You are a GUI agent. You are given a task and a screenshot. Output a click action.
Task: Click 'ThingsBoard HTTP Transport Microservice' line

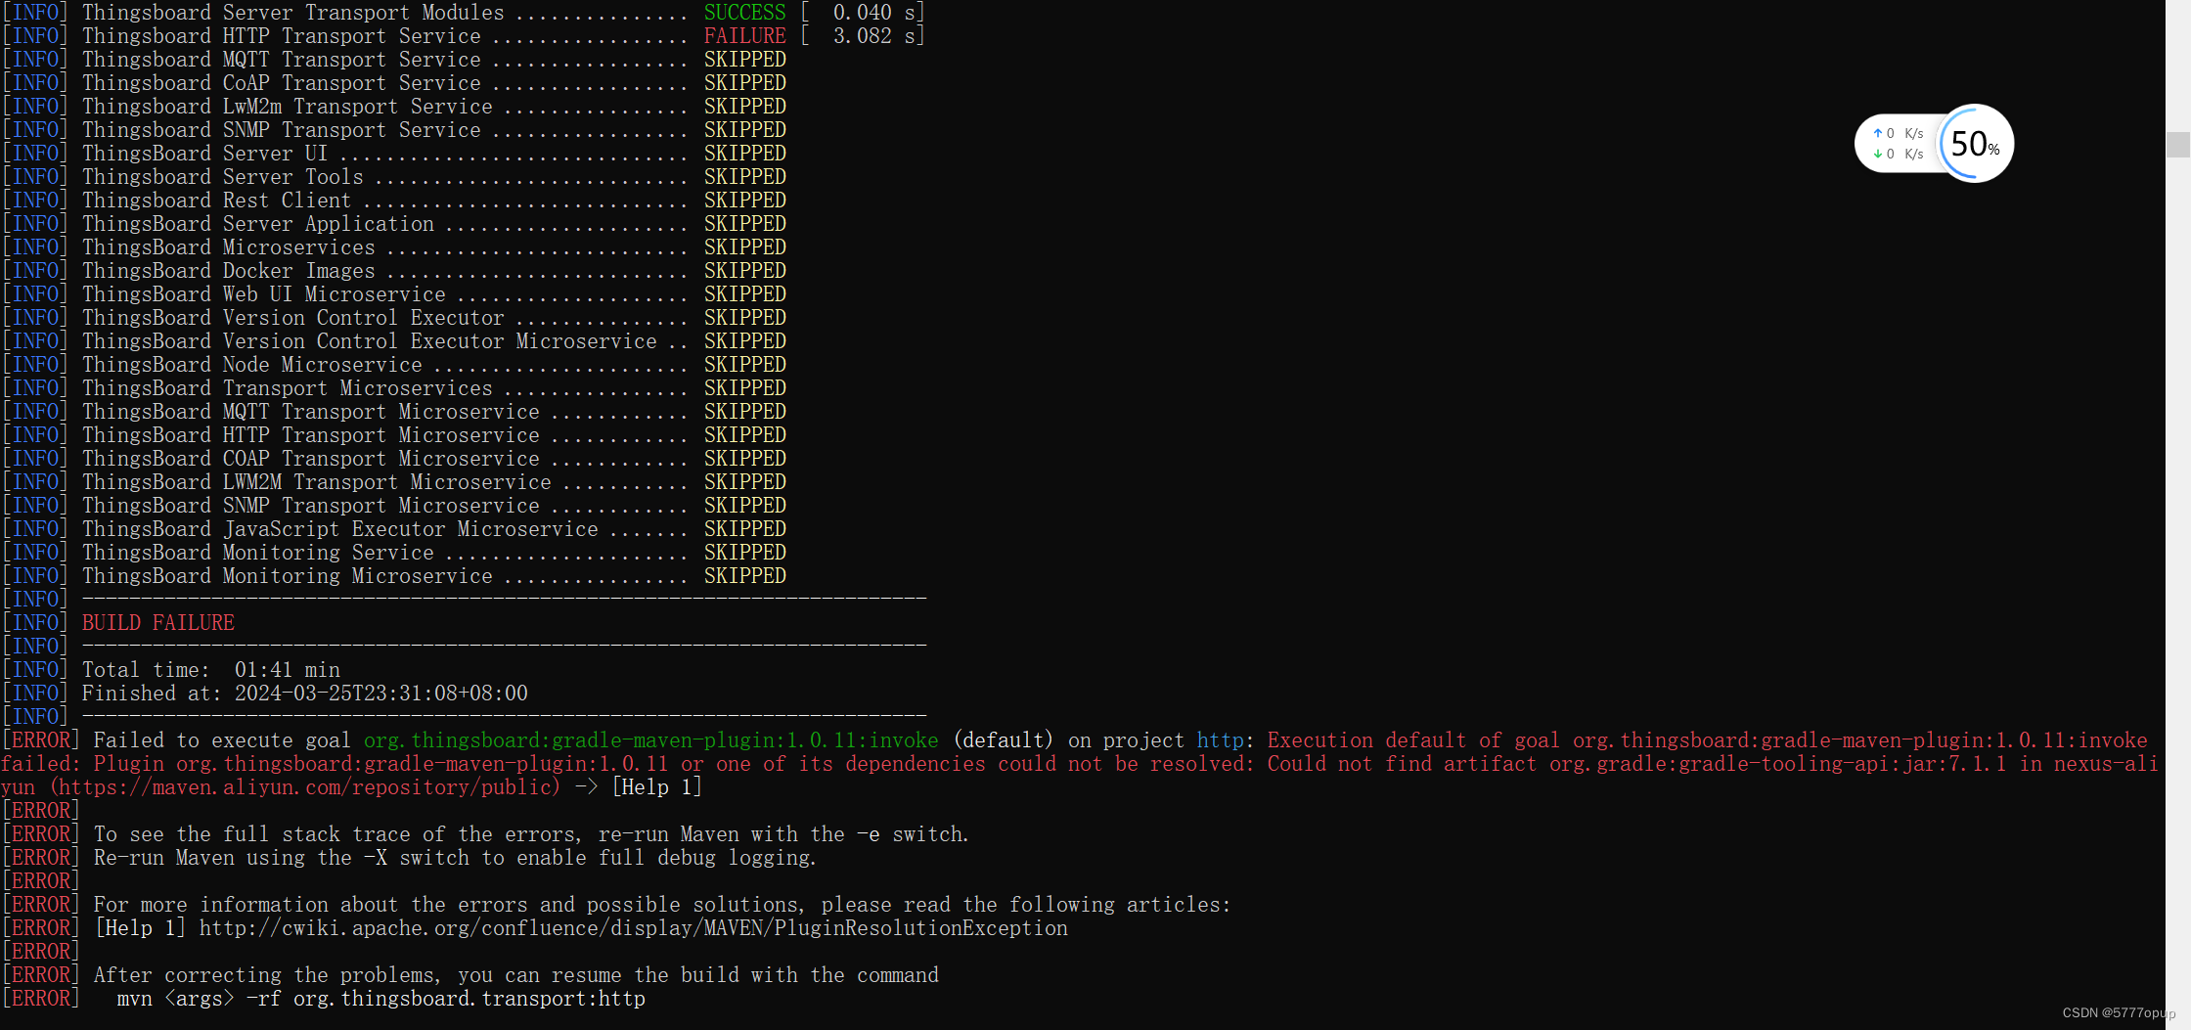[394, 435]
